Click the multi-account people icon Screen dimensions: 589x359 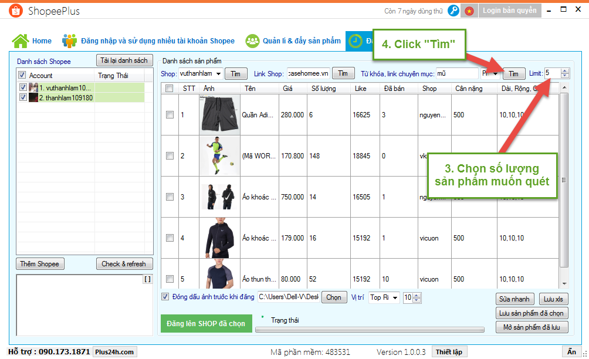coord(70,41)
